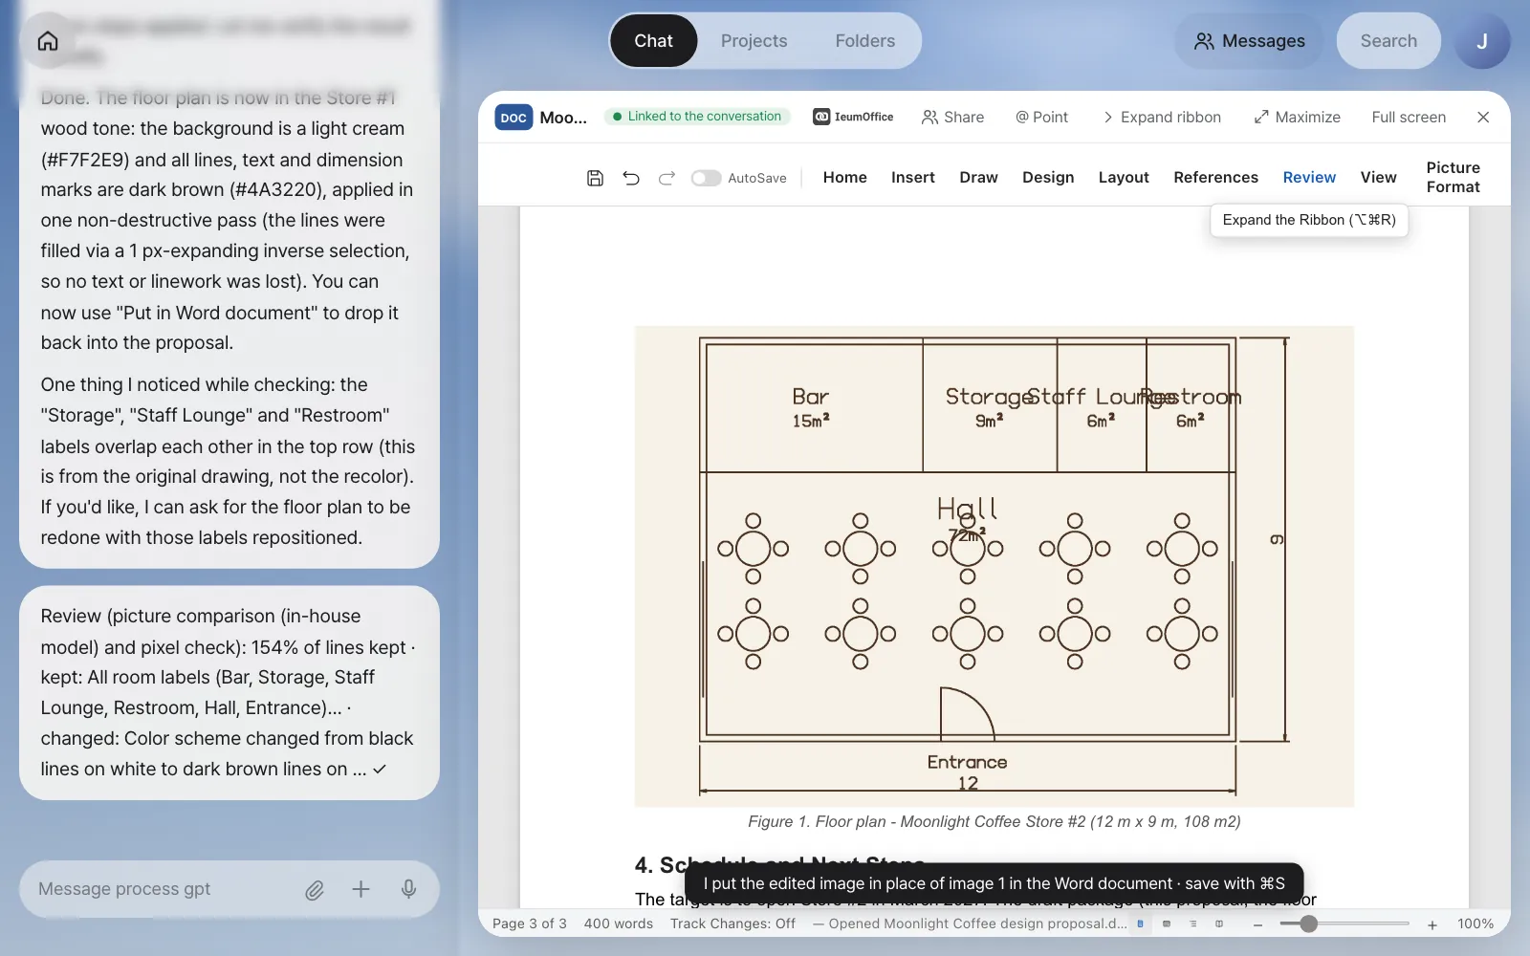The width and height of the screenshot is (1530, 956).
Task: Click the Search button
Action: click(1388, 41)
